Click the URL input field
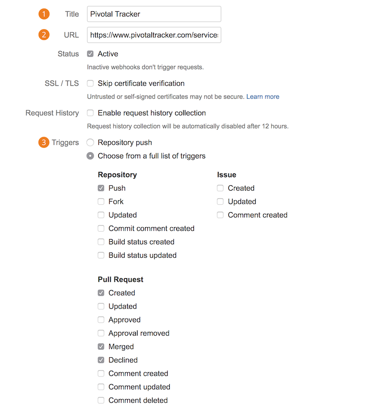The width and height of the screenshot is (391, 411). click(154, 35)
